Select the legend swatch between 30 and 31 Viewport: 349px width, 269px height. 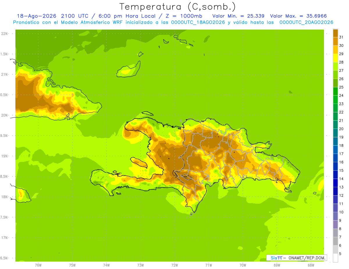[x=335, y=41]
